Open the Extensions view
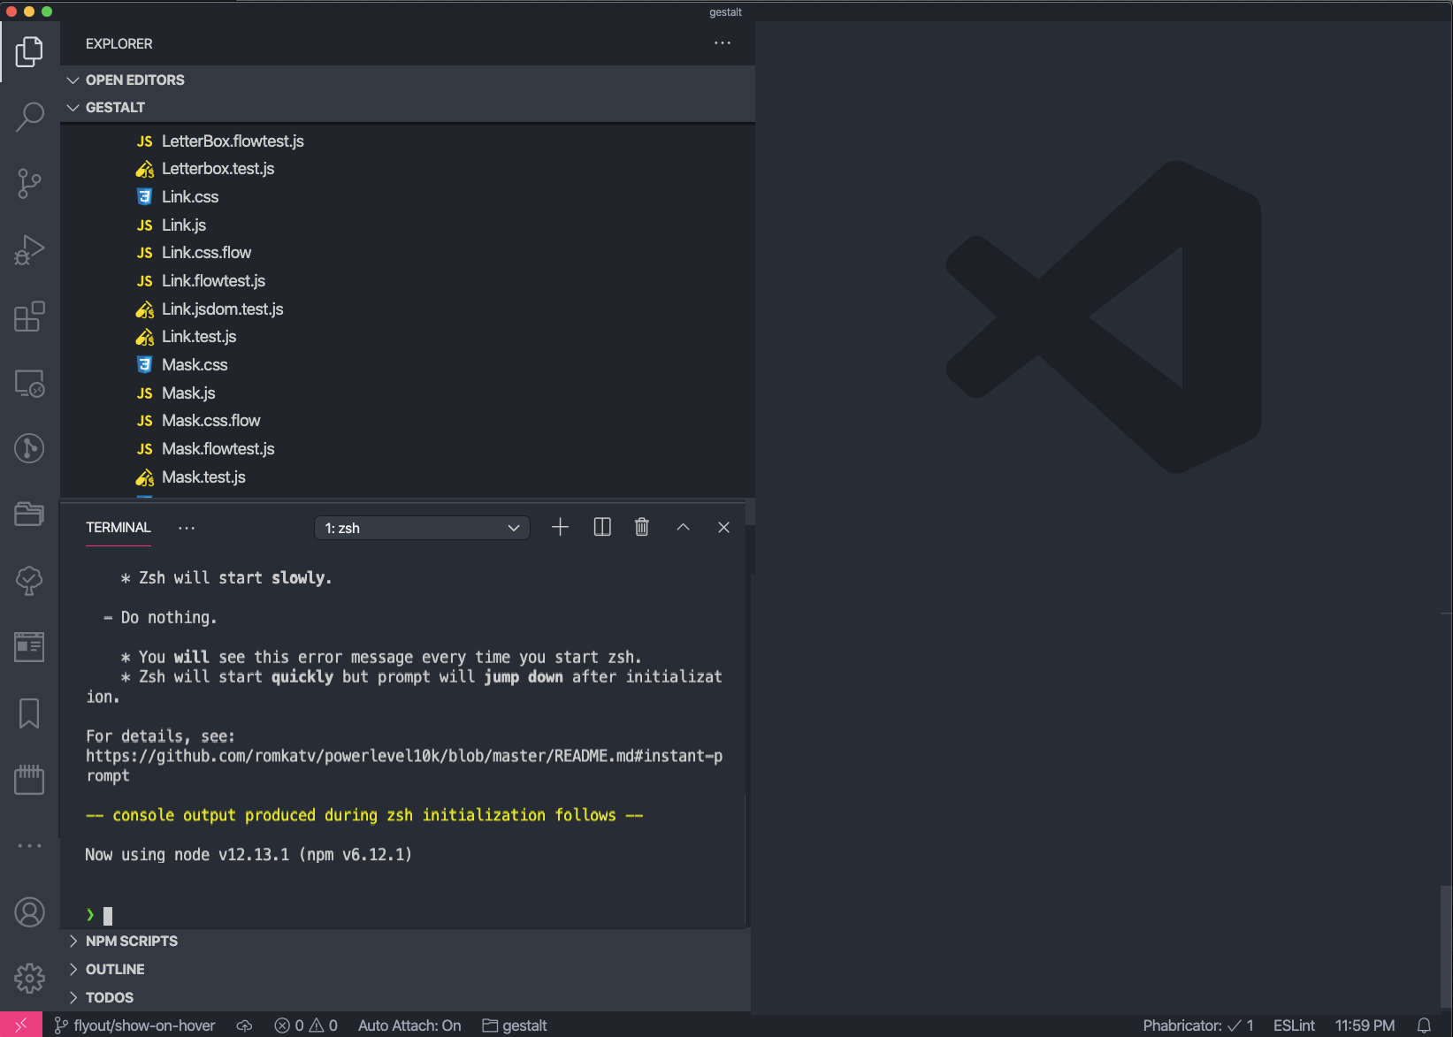 point(29,316)
